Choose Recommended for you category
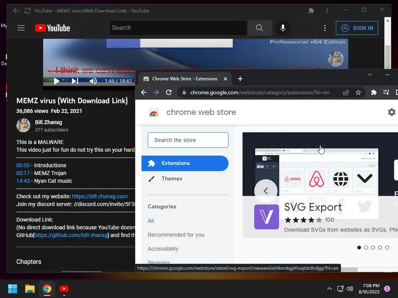398x298 pixels. tap(176, 235)
